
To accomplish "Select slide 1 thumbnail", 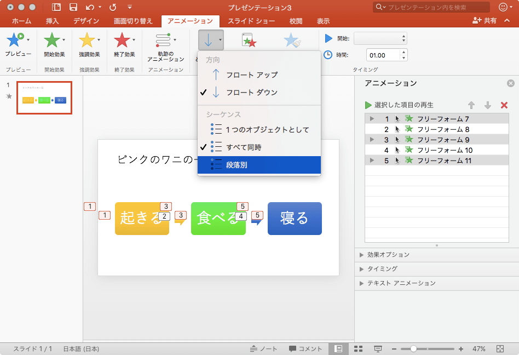I will pos(44,98).
